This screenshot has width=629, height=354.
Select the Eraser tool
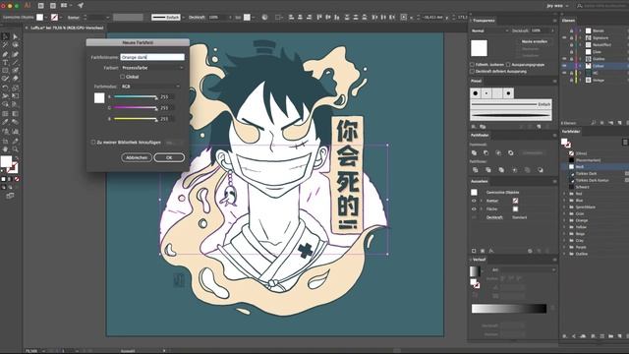pos(16,79)
